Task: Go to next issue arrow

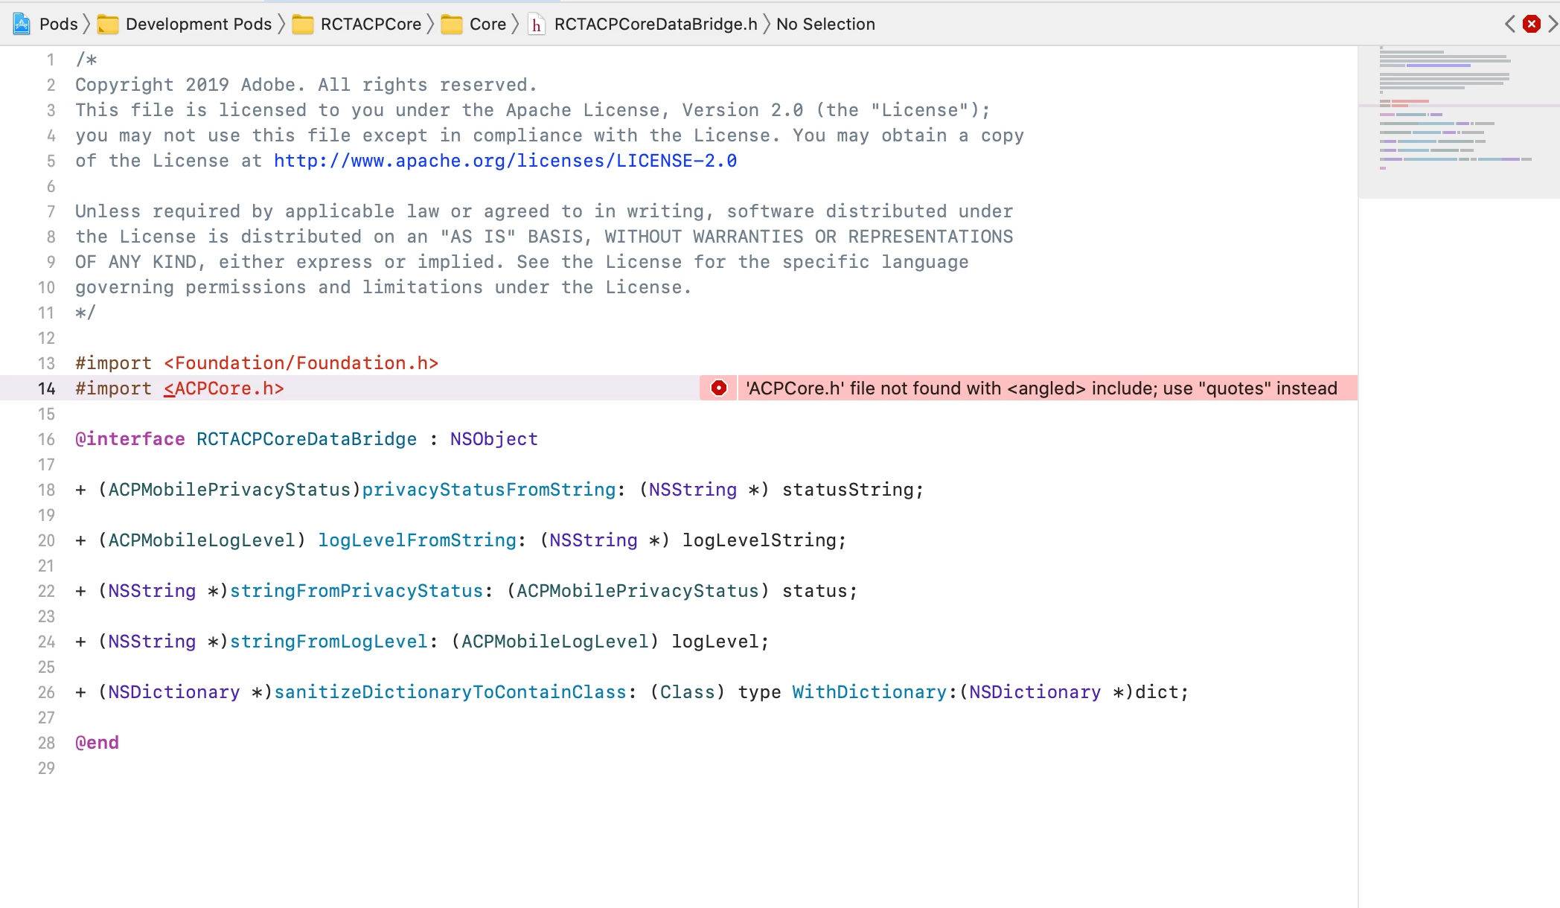Action: tap(1553, 25)
